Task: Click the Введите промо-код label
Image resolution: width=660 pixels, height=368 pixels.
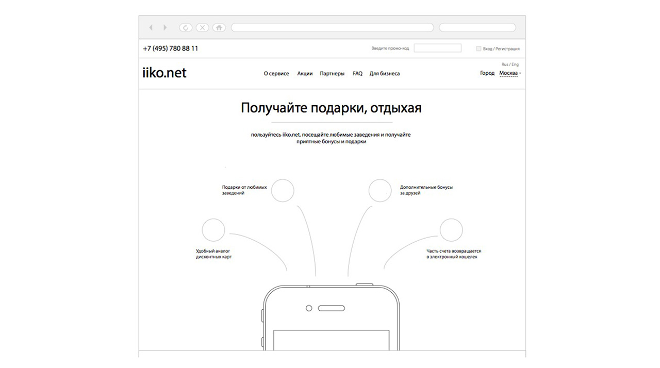Action: [x=390, y=48]
